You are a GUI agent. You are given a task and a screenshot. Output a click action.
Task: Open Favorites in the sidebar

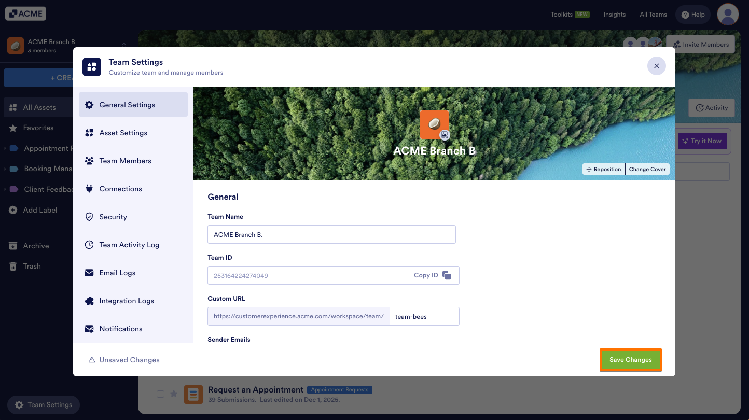[38, 128]
